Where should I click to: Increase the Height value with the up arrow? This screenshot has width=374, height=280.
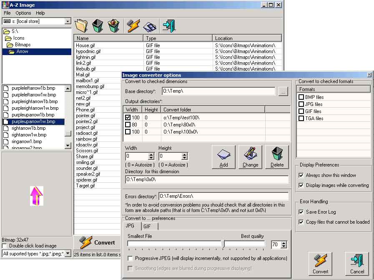point(184,155)
